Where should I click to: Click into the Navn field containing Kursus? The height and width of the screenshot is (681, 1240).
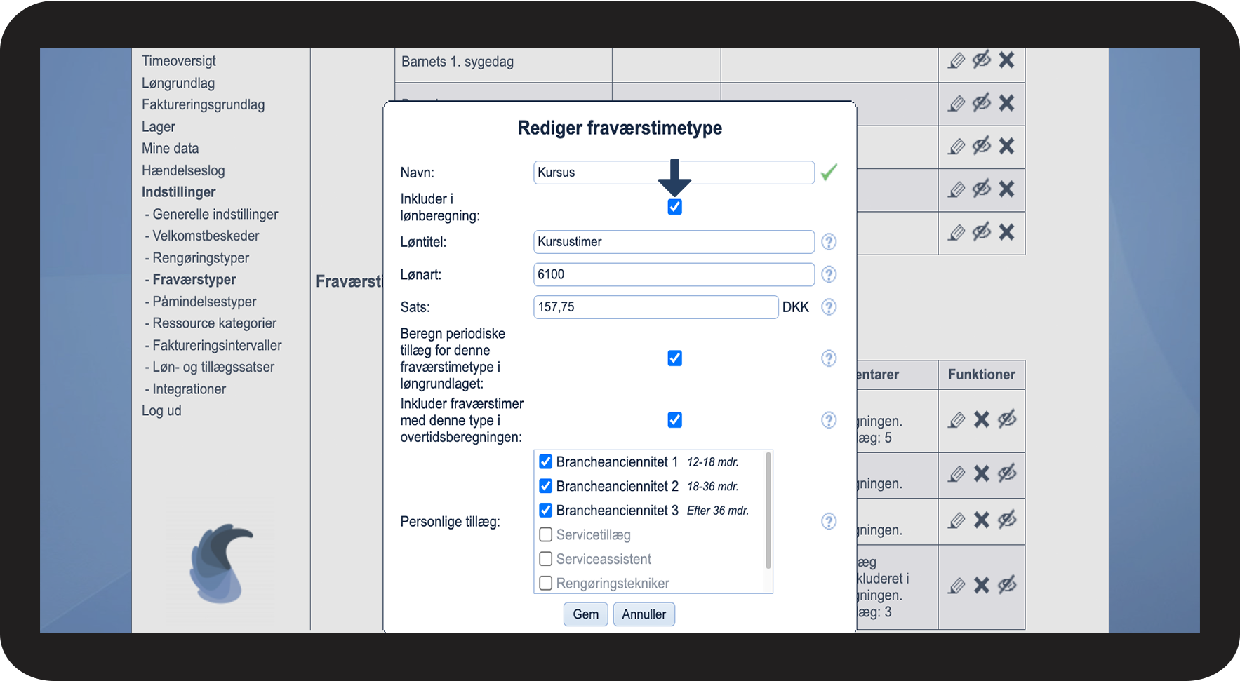(673, 173)
